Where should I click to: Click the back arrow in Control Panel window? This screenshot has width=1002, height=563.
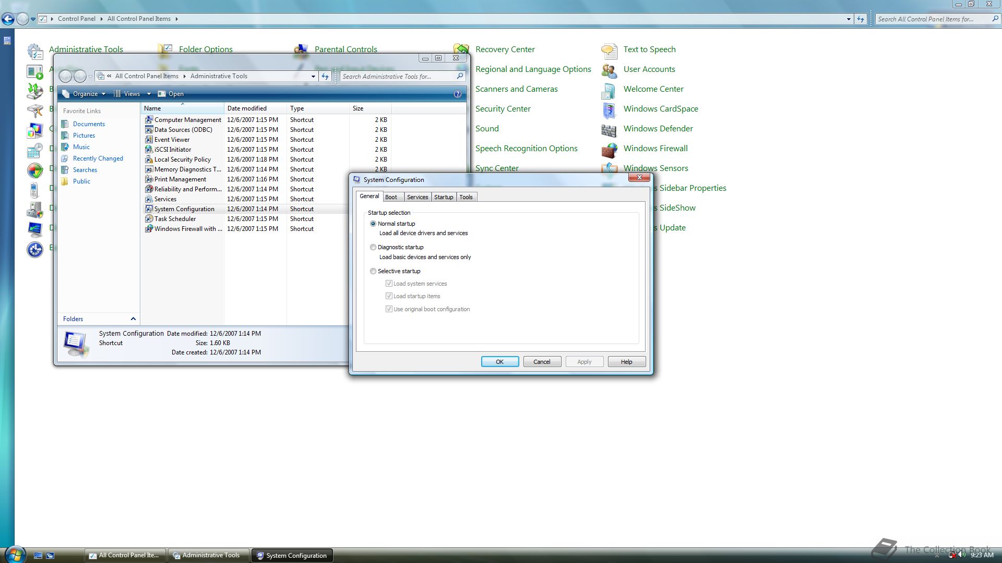point(8,19)
